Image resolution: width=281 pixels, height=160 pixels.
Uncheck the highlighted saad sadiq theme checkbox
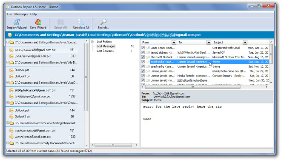coord(143,62)
